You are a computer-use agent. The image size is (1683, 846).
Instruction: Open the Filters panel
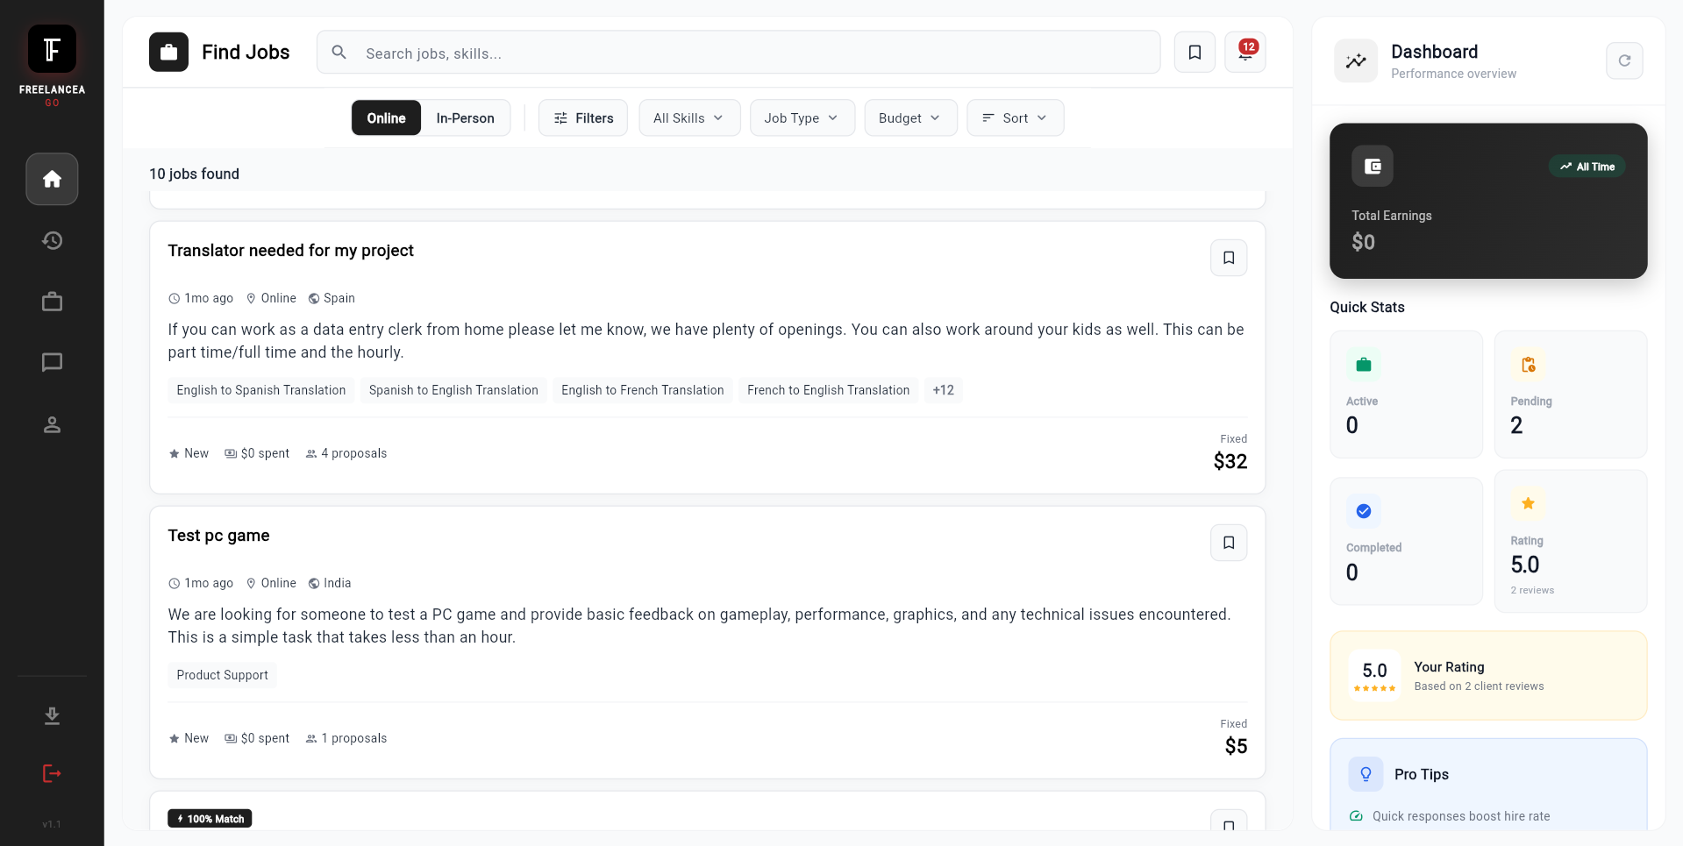[582, 117]
